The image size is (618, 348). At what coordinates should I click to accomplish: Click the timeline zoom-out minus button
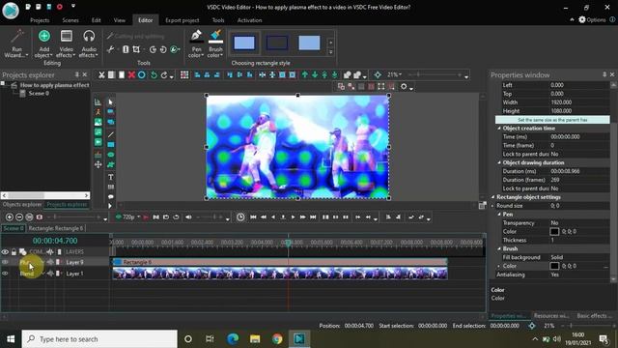coord(19,217)
